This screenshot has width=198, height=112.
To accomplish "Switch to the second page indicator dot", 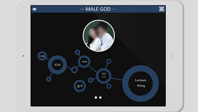I will pyautogui.click(x=100, y=97).
